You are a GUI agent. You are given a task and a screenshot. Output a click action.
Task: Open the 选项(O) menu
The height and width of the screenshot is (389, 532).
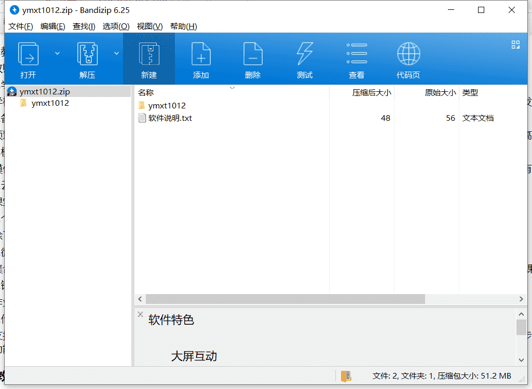[x=116, y=26]
